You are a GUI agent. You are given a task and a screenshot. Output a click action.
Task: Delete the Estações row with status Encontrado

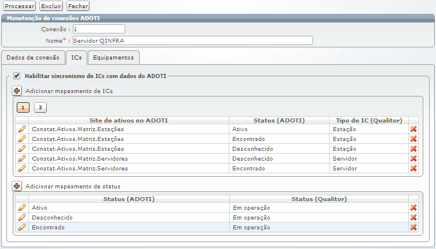413,139
